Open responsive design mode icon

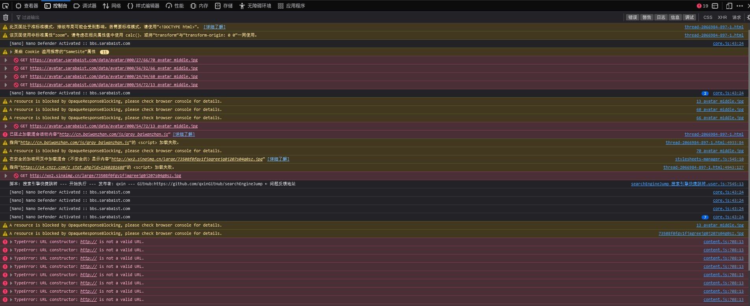pos(729,6)
